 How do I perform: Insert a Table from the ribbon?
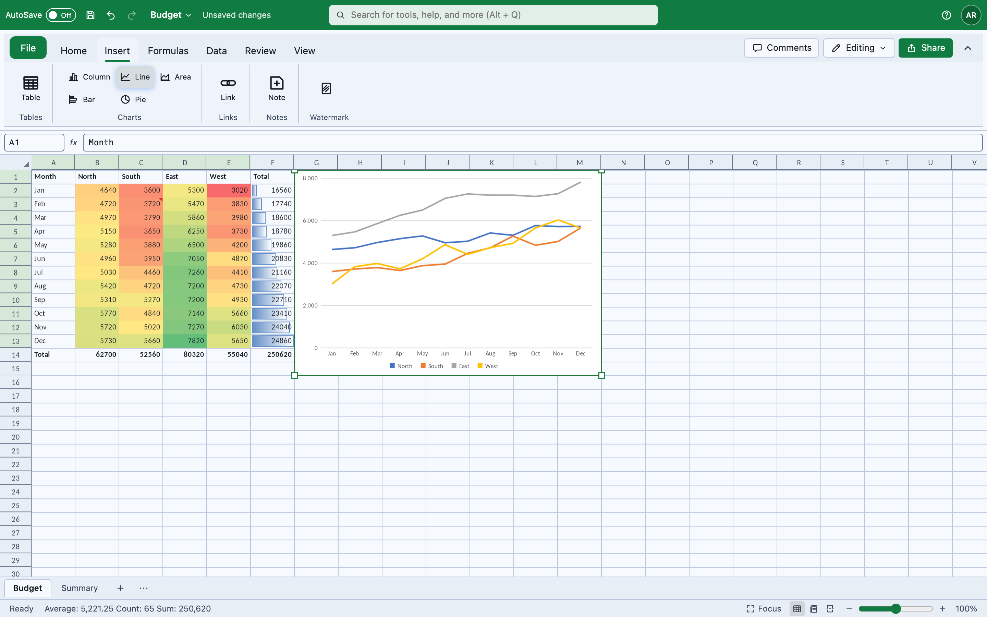31,88
